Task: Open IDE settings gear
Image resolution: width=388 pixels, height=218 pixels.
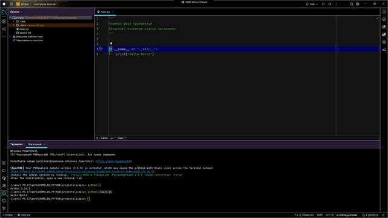Action: [x=358, y=4]
